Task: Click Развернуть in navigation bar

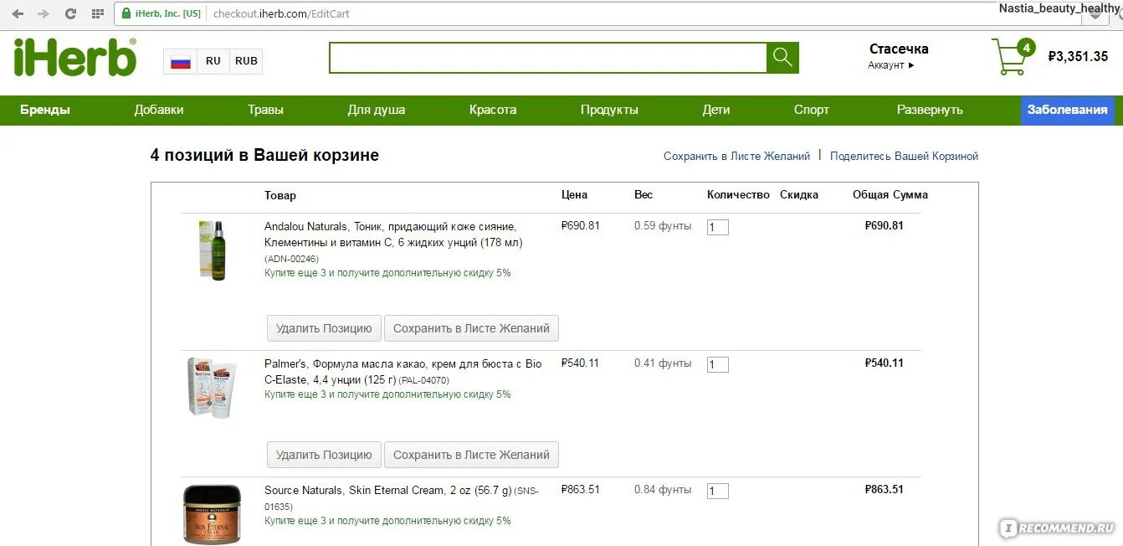Action: click(930, 110)
